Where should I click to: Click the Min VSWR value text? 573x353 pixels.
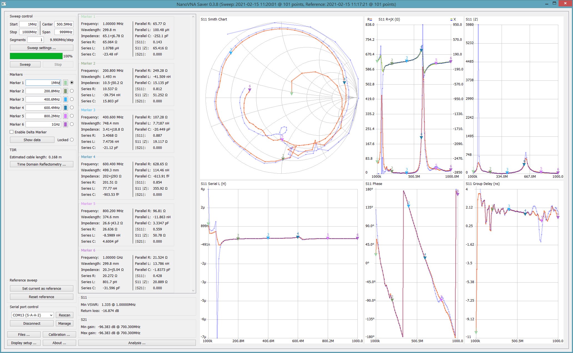tap(119, 304)
